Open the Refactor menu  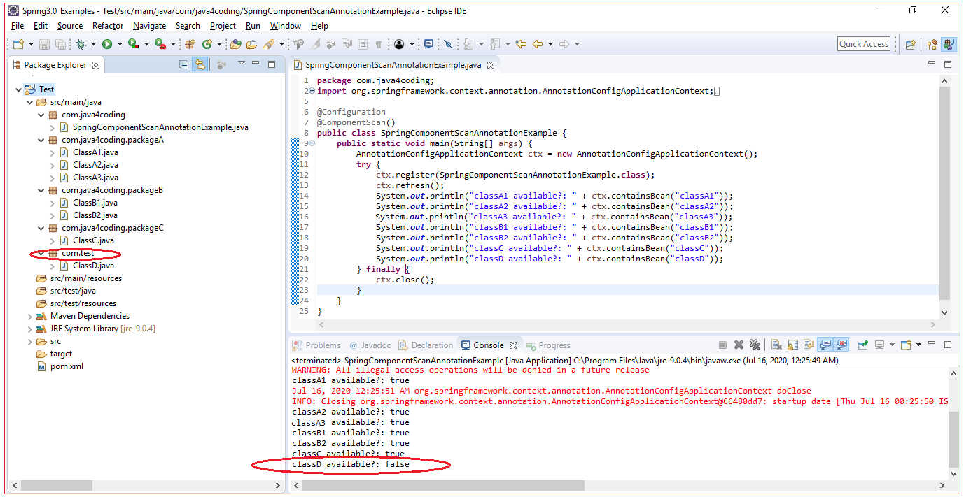click(x=108, y=26)
